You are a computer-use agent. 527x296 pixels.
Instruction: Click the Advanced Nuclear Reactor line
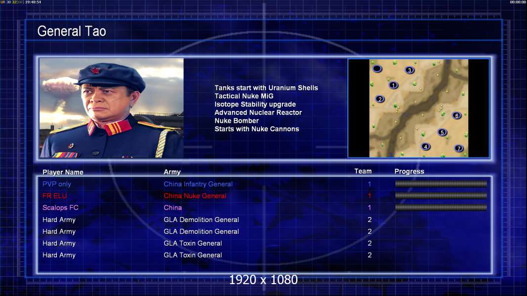(258, 112)
